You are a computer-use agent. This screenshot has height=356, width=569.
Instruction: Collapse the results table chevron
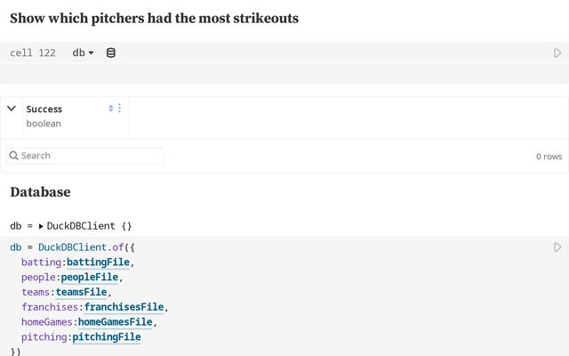[x=12, y=109]
